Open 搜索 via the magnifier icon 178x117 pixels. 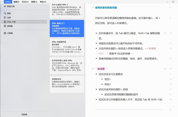click(5, 13)
